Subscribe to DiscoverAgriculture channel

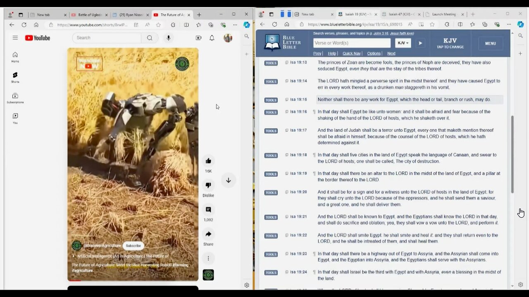point(133,245)
